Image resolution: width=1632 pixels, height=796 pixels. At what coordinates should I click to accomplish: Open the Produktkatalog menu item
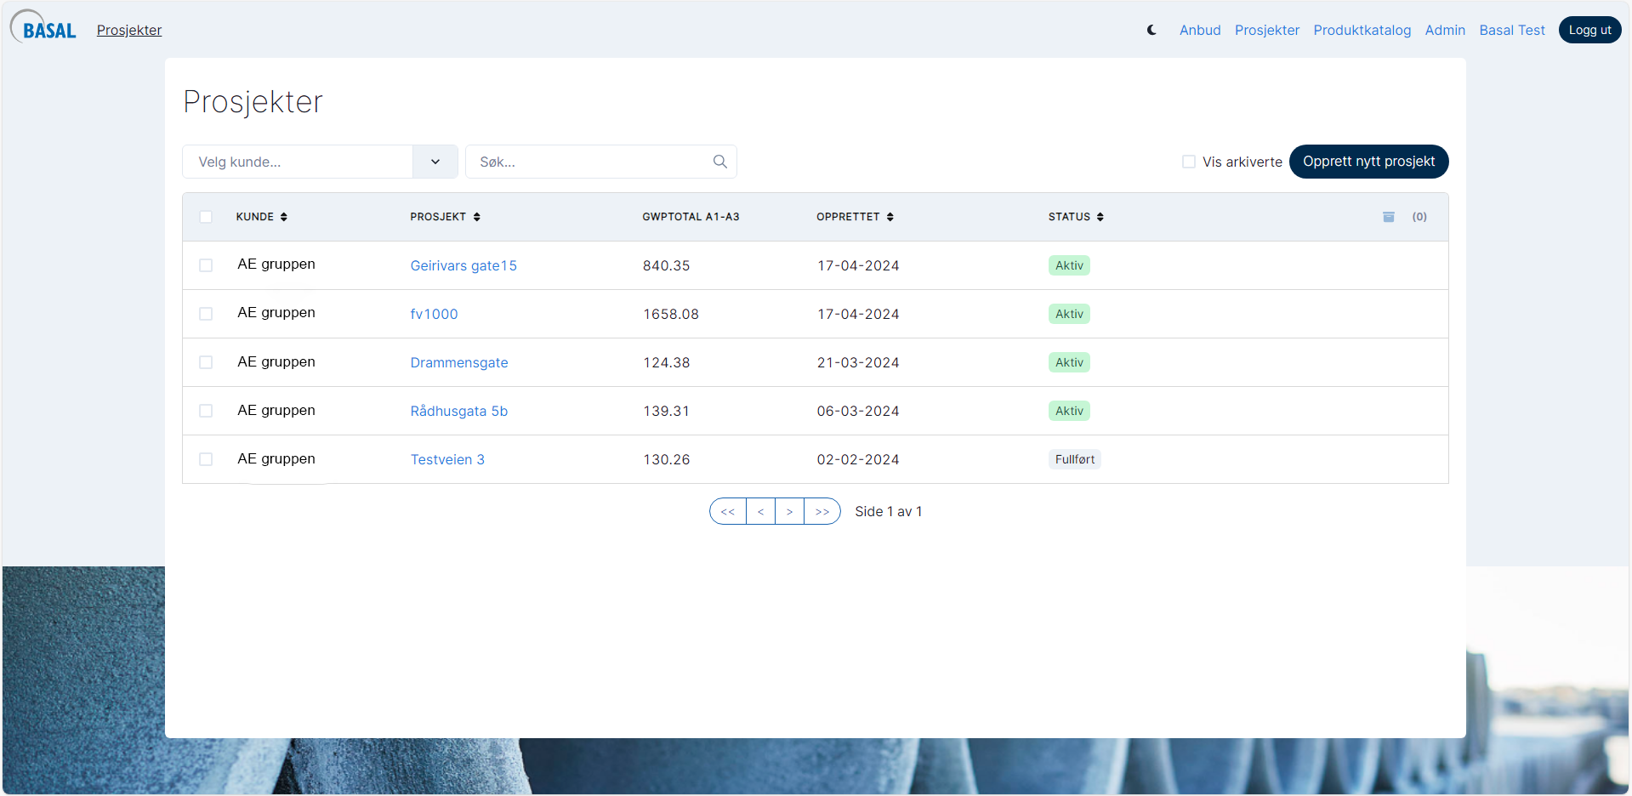[1362, 30]
